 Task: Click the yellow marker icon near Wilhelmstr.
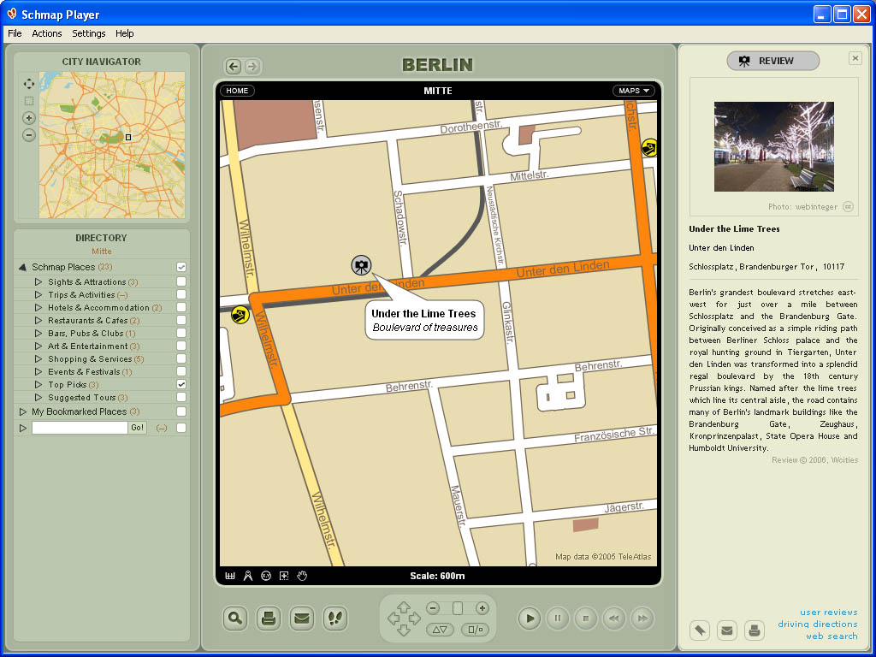tap(240, 315)
